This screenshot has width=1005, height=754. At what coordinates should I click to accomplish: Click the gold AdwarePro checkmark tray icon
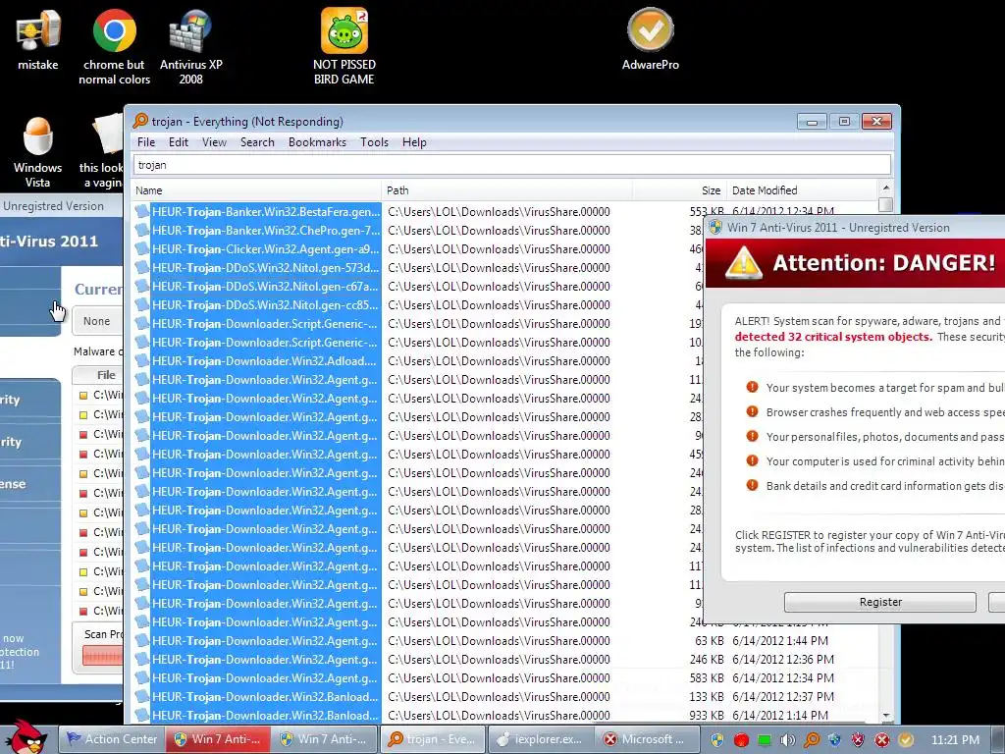(906, 739)
